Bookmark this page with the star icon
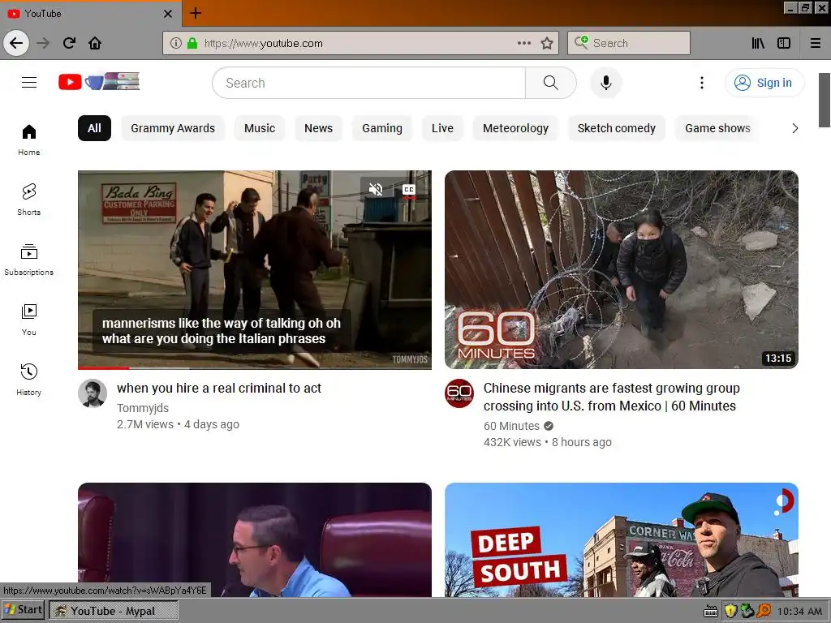The width and height of the screenshot is (831, 623). [547, 43]
